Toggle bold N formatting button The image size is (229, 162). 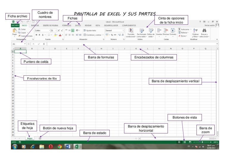[36, 35]
